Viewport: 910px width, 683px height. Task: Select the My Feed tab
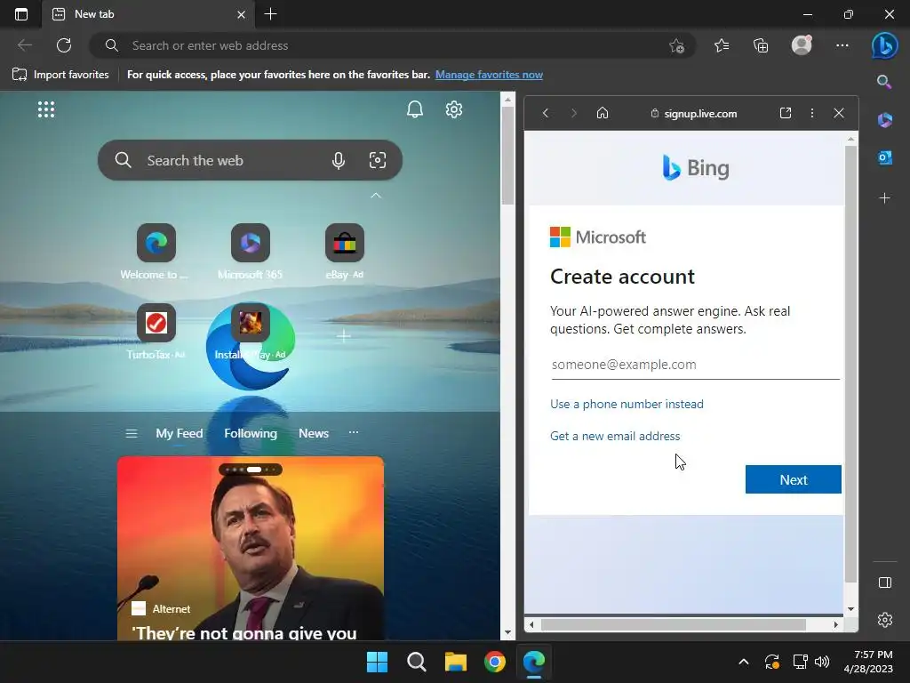180,433
